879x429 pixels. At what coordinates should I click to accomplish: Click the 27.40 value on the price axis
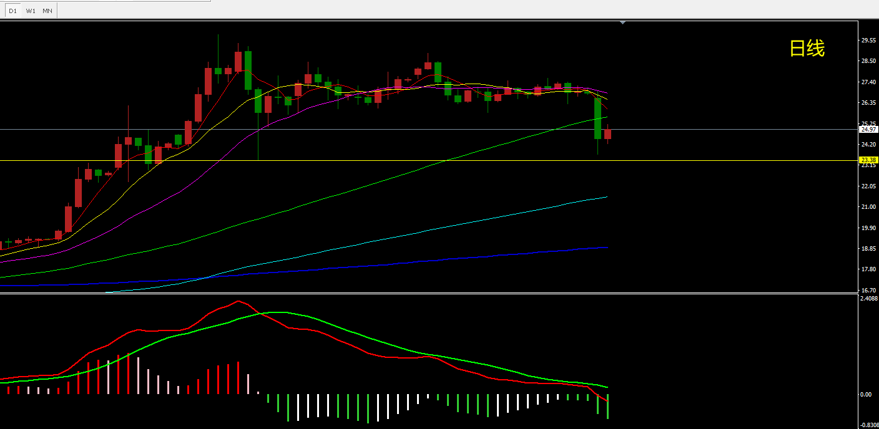point(868,82)
